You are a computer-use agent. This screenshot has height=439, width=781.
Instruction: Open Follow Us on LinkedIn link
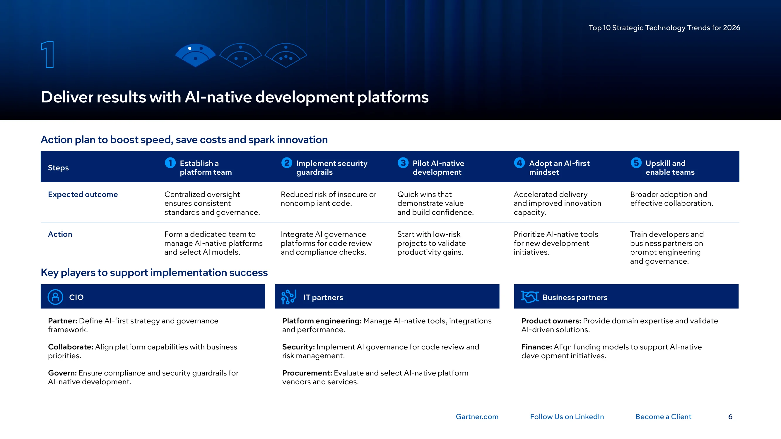(x=567, y=416)
